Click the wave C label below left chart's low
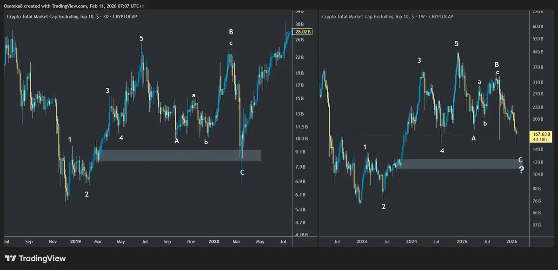The height and width of the screenshot is (270, 558). point(242,172)
